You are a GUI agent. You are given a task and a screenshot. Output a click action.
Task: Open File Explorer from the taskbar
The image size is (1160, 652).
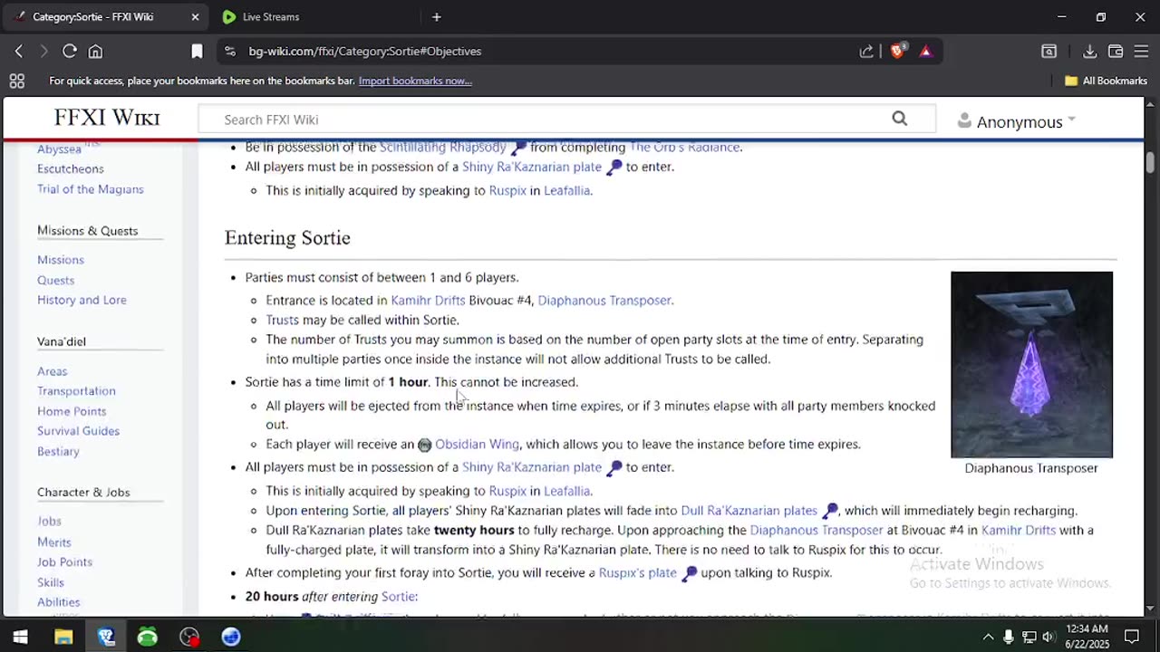[63, 637]
